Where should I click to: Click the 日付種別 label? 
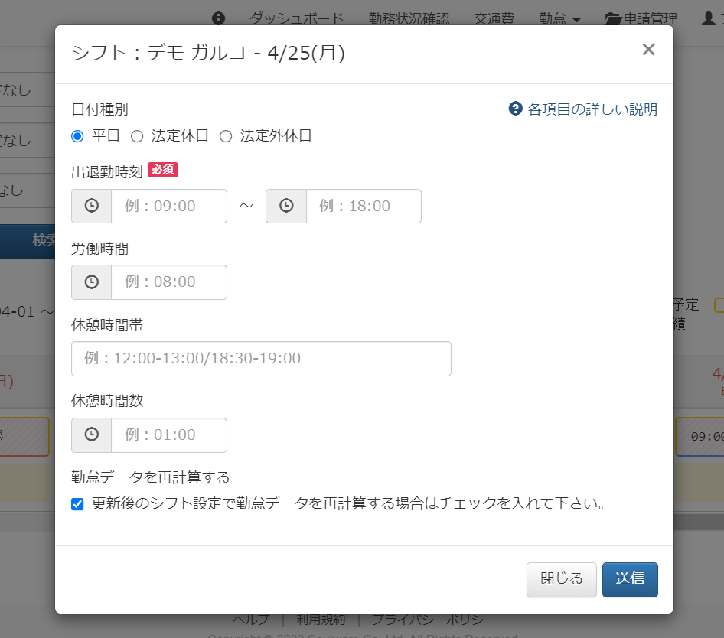(x=99, y=109)
